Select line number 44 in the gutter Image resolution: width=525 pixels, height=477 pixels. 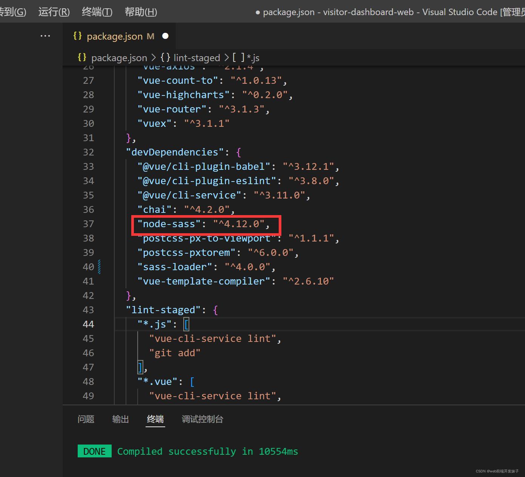pyautogui.click(x=88, y=324)
